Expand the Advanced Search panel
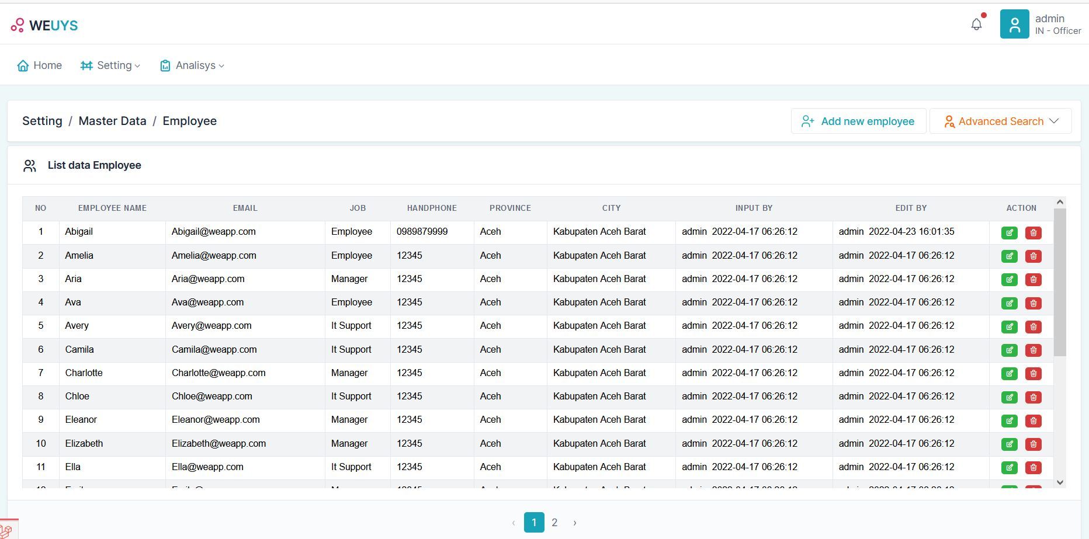Screen dimensions: 1089x539 click(1000, 121)
